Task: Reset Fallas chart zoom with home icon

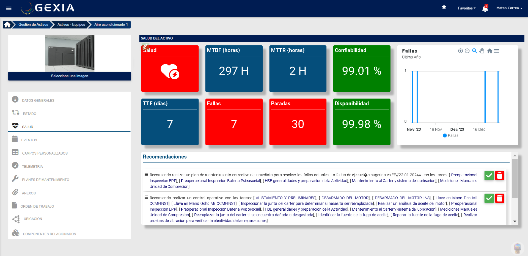Action: (490, 51)
